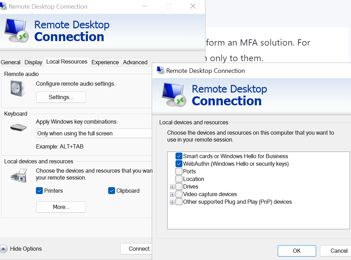Expand the Drives tree node
The image size is (351, 260).
(x=172, y=187)
